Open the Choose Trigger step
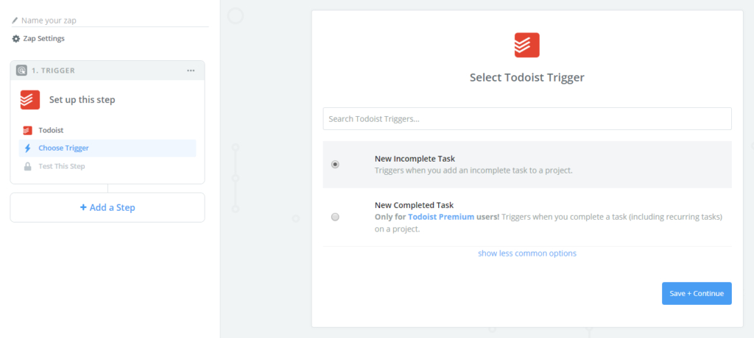 [x=63, y=148]
